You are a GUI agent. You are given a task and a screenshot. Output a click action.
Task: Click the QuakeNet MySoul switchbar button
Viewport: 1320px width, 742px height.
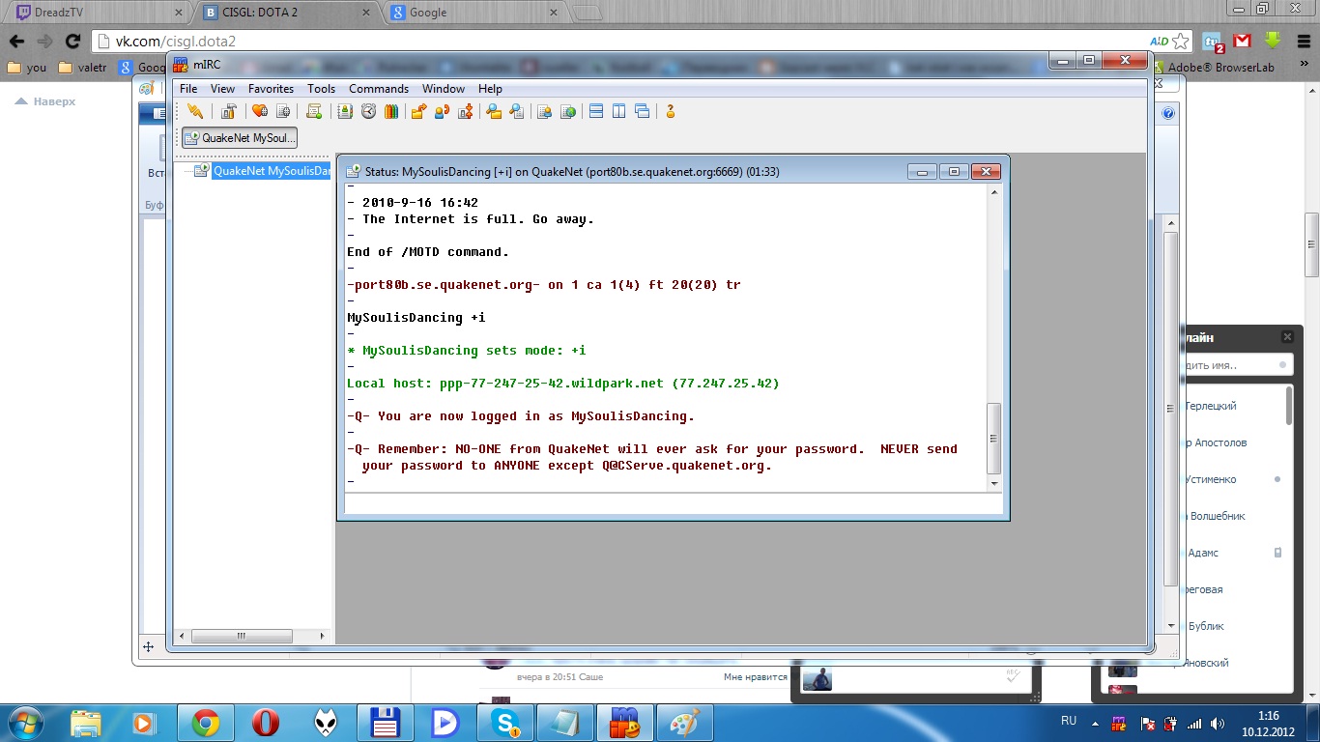240,138
